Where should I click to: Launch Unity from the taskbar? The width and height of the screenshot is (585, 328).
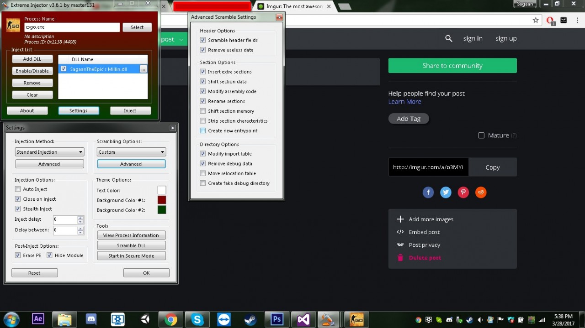pyautogui.click(x=145, y=319)
